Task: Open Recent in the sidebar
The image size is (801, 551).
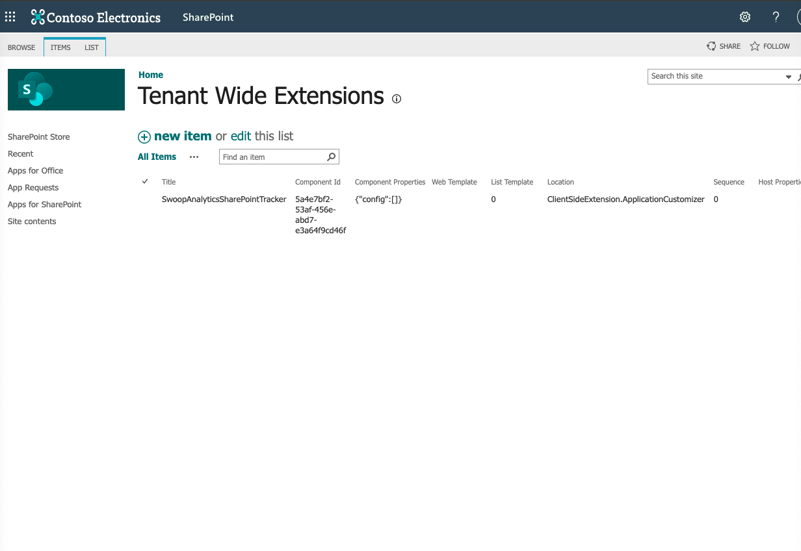Action: click(x=21, y=153)
